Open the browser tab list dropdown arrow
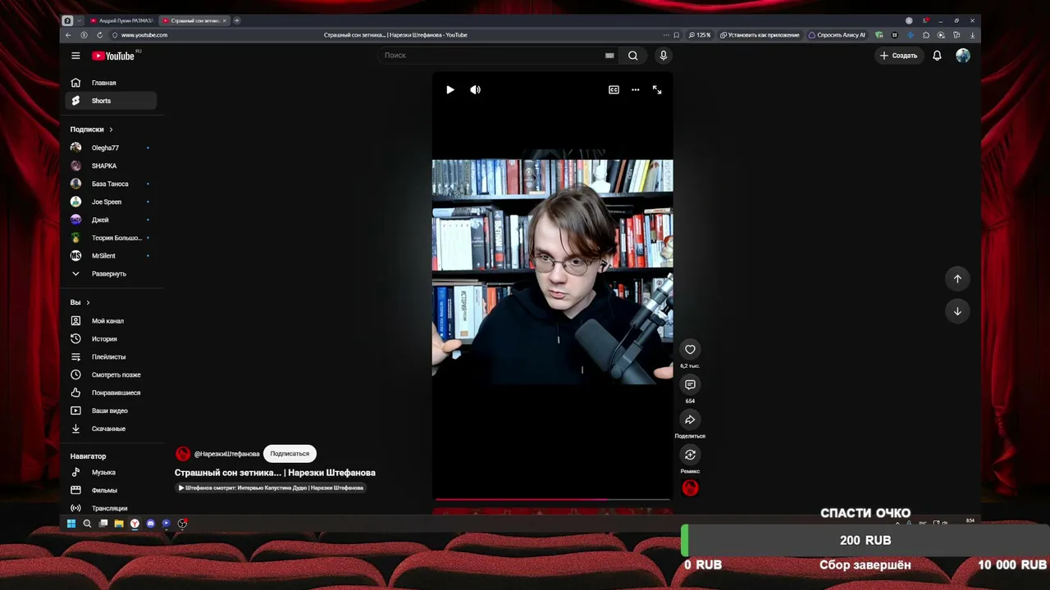This screenshot has width=1050, height=590. (79, 20)
